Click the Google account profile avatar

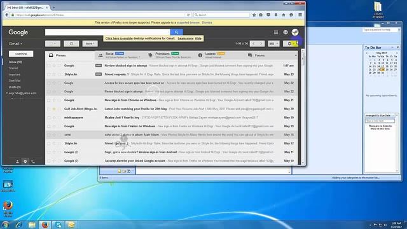(x=295, y=32)
